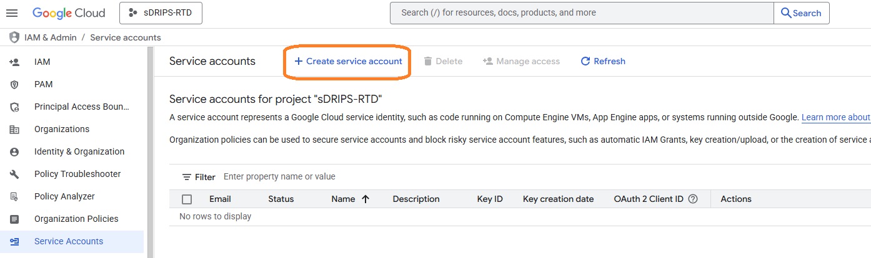Click Create service account button
The width and height of the screenshot is (871, 258).
point(348,61)
